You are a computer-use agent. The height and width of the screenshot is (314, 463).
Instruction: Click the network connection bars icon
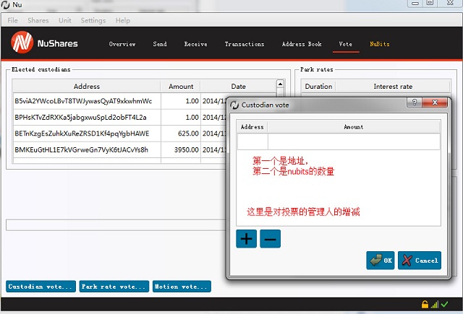(435, 305)
